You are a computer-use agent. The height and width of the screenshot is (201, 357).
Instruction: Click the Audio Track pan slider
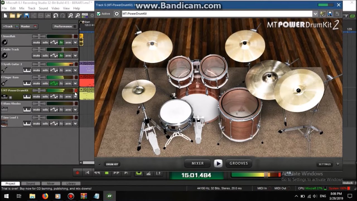[x=39, y=49]
